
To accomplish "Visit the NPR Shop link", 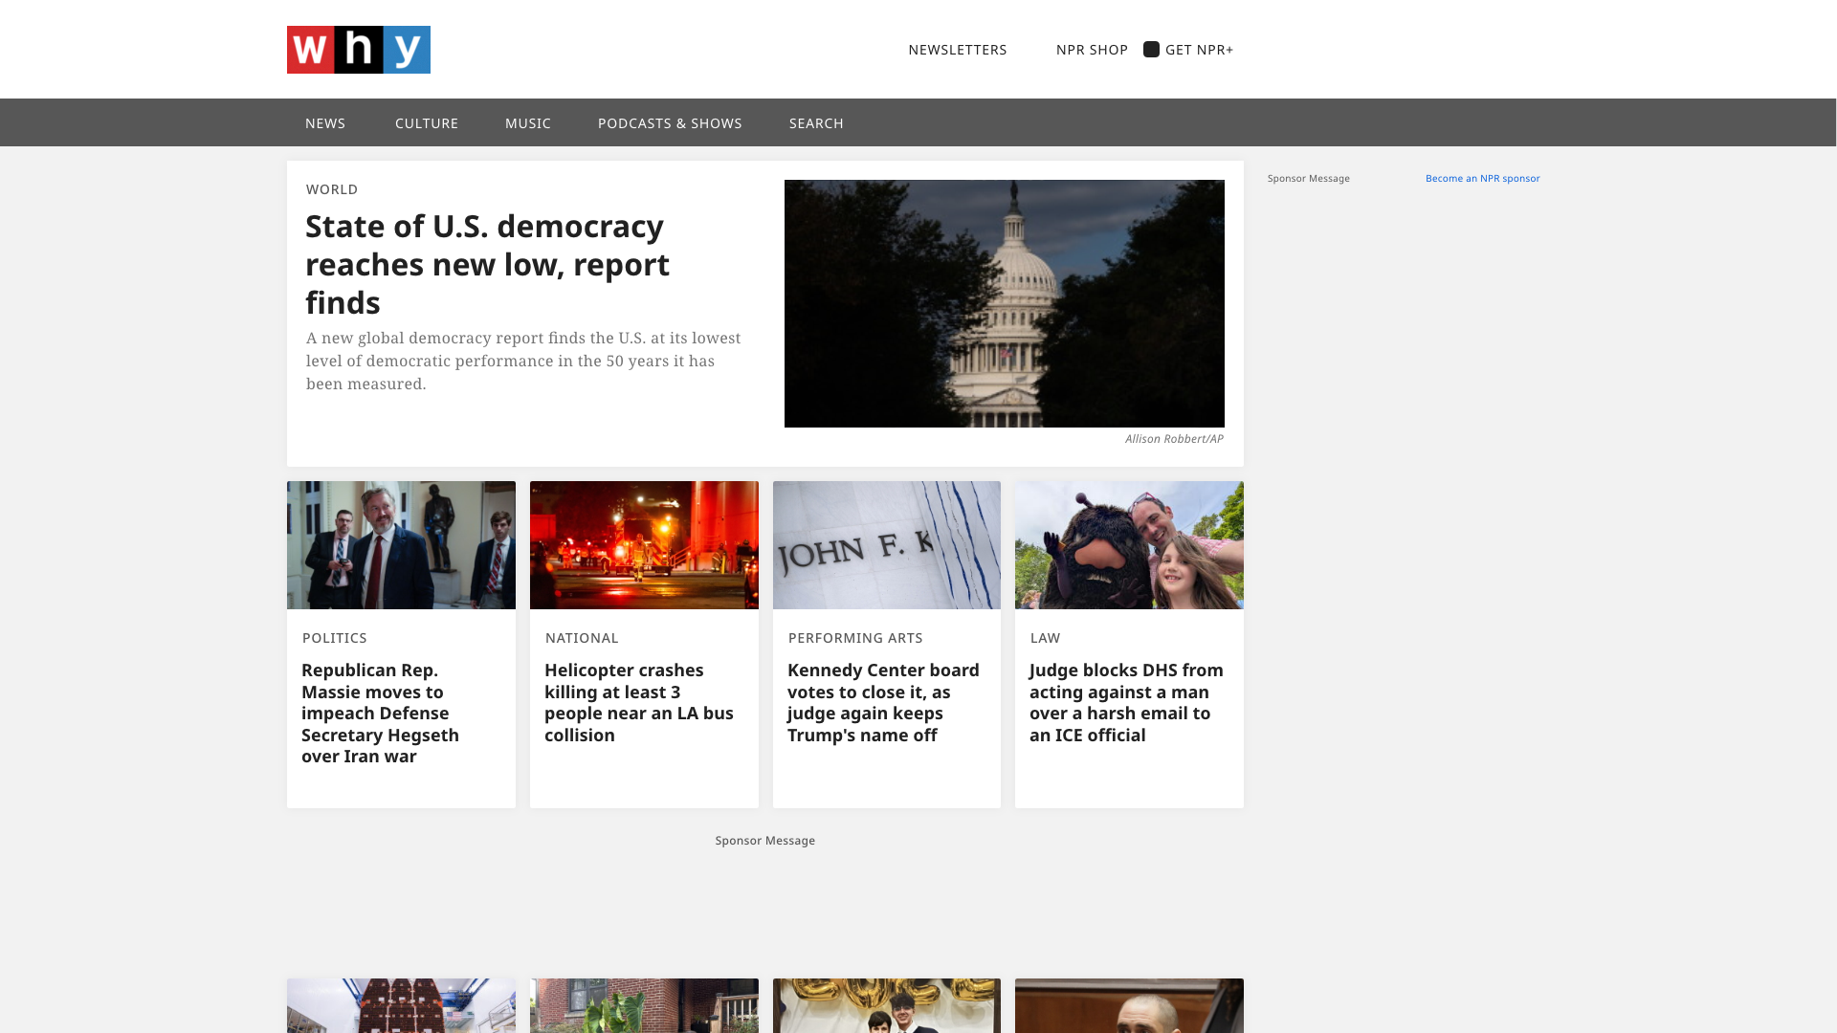I will [x=1092, y=50].
